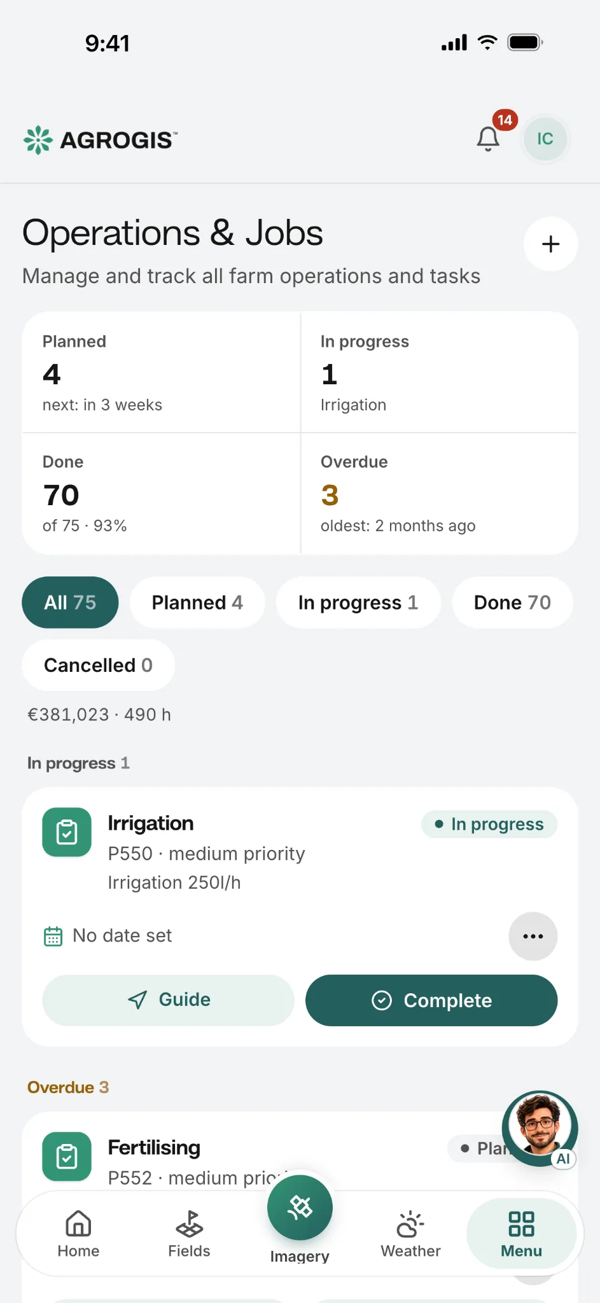Open the Menu tab in bottom navigation

point(521,1234)
